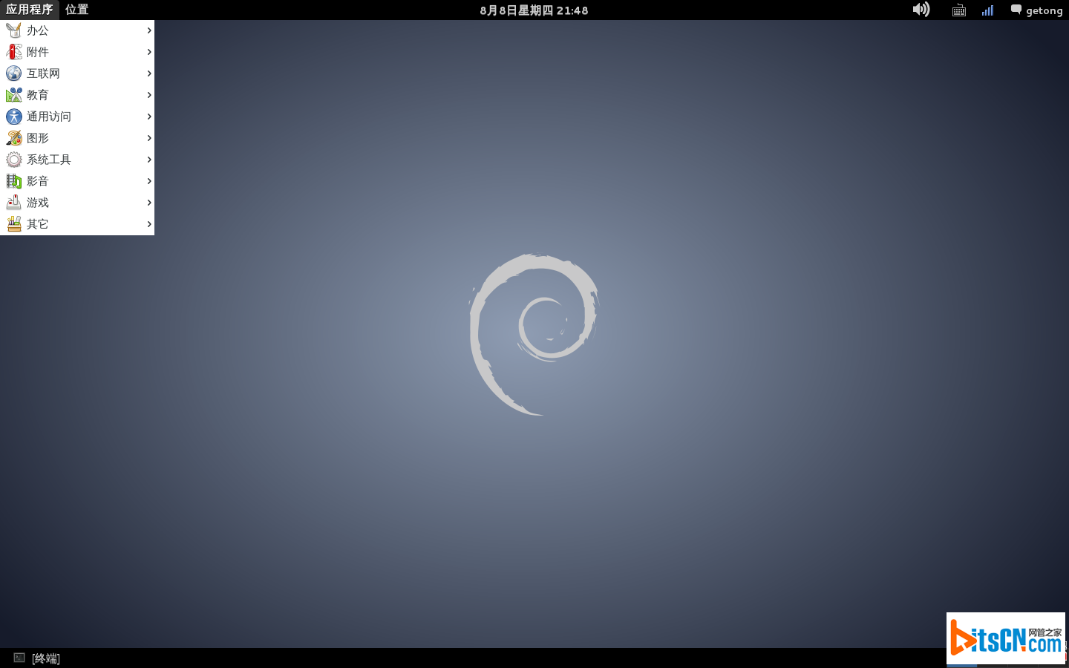Image resolution: width=1069 pixels, height=668 pixels.
Task: Open the 位置 places menu
Action: pos(77,10)
